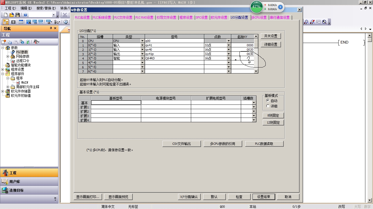The image size is (373, 209).
Task: Select MAIN program in project tree
Action: [25, 82]
